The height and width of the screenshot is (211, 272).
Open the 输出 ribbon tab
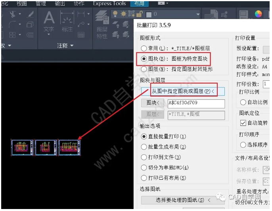pyautogui.click(x=60, y=4)
